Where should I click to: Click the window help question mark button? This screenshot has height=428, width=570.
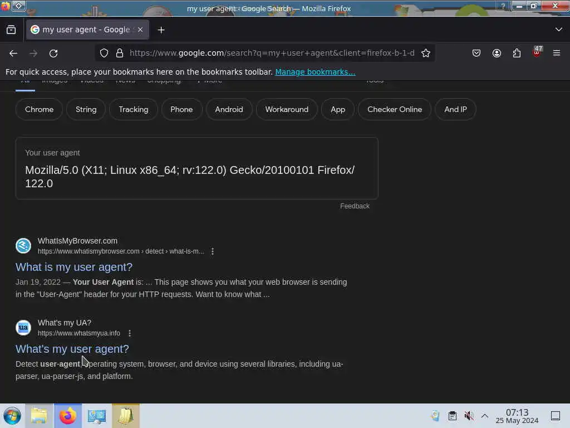tap(503, 6)
